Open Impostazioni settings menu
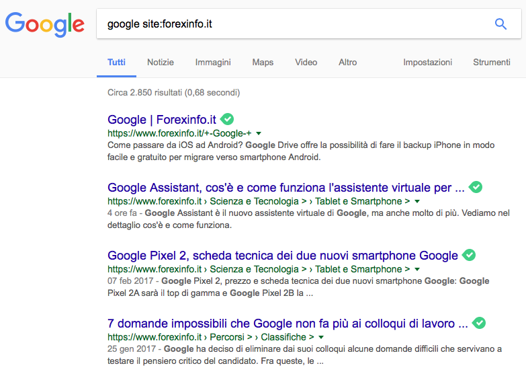 (427, 62)
